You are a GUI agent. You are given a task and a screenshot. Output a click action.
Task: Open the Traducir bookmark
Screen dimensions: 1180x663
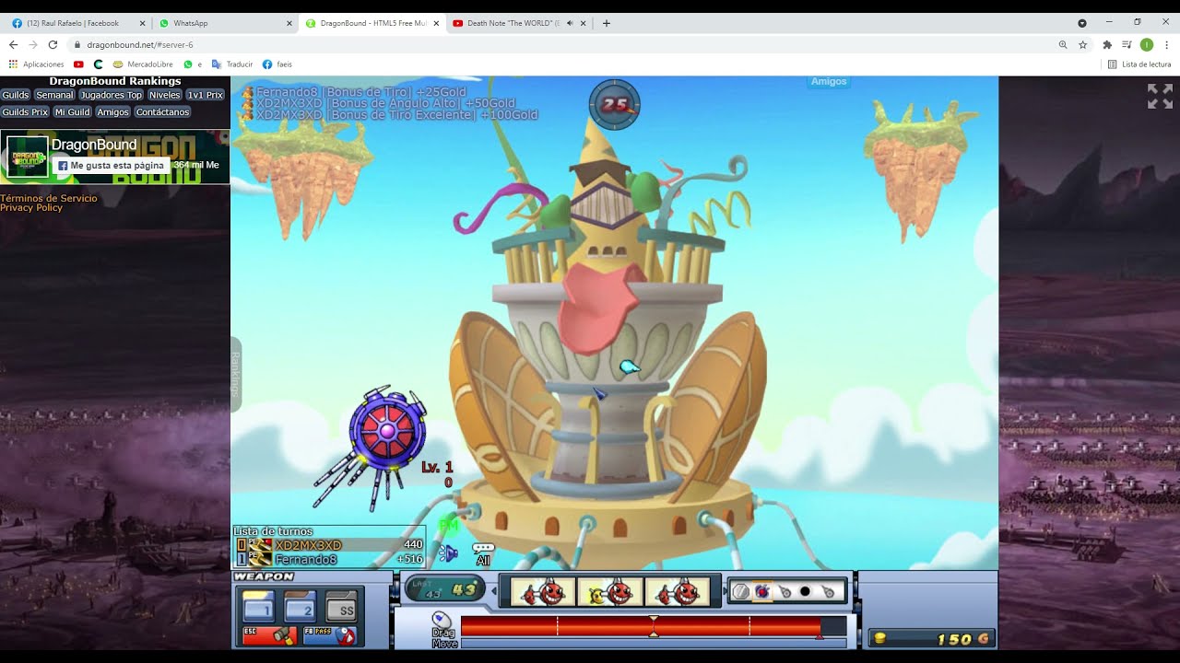232,64
